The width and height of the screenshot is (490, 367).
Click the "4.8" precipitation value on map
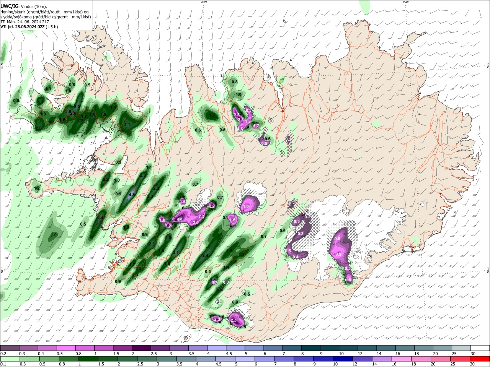coord(132,195)
